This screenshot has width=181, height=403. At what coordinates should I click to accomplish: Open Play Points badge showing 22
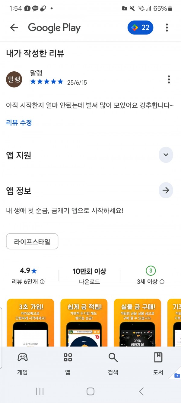141,28
